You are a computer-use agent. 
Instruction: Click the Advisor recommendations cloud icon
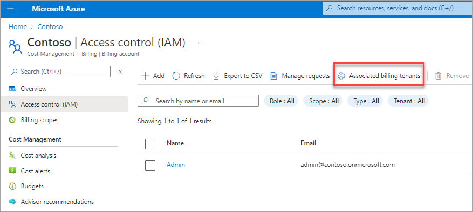[12, 201]
